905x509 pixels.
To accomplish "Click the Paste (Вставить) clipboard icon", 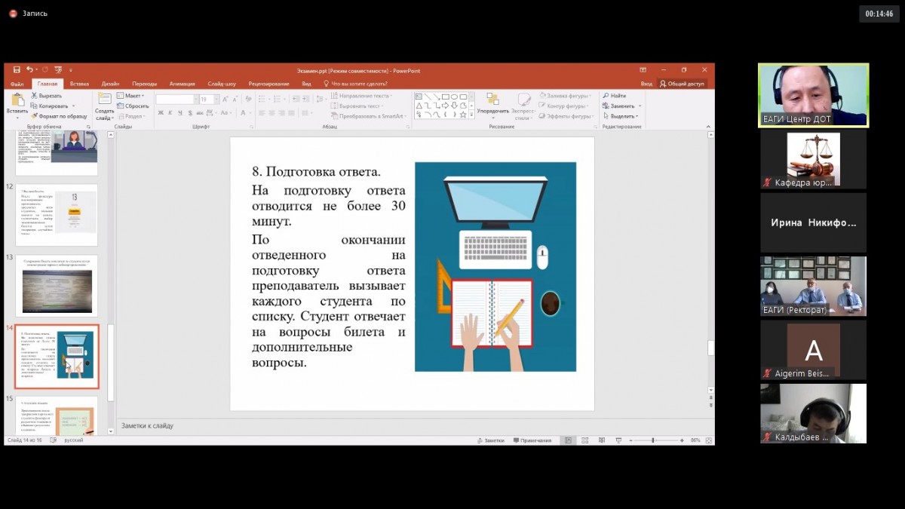I will (17, 100).
